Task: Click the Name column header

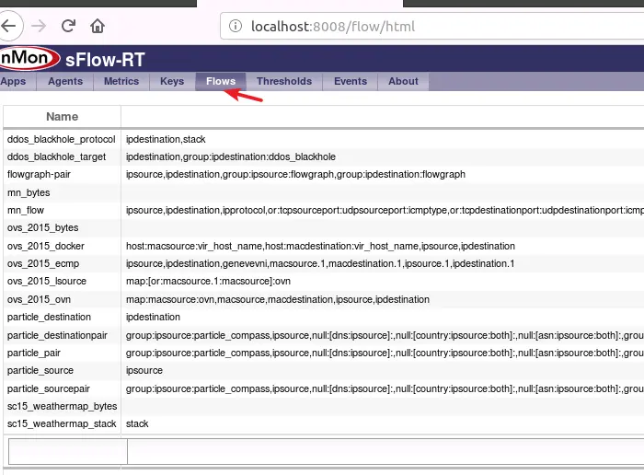Action: pyautogui.click(x=62, y=117)
